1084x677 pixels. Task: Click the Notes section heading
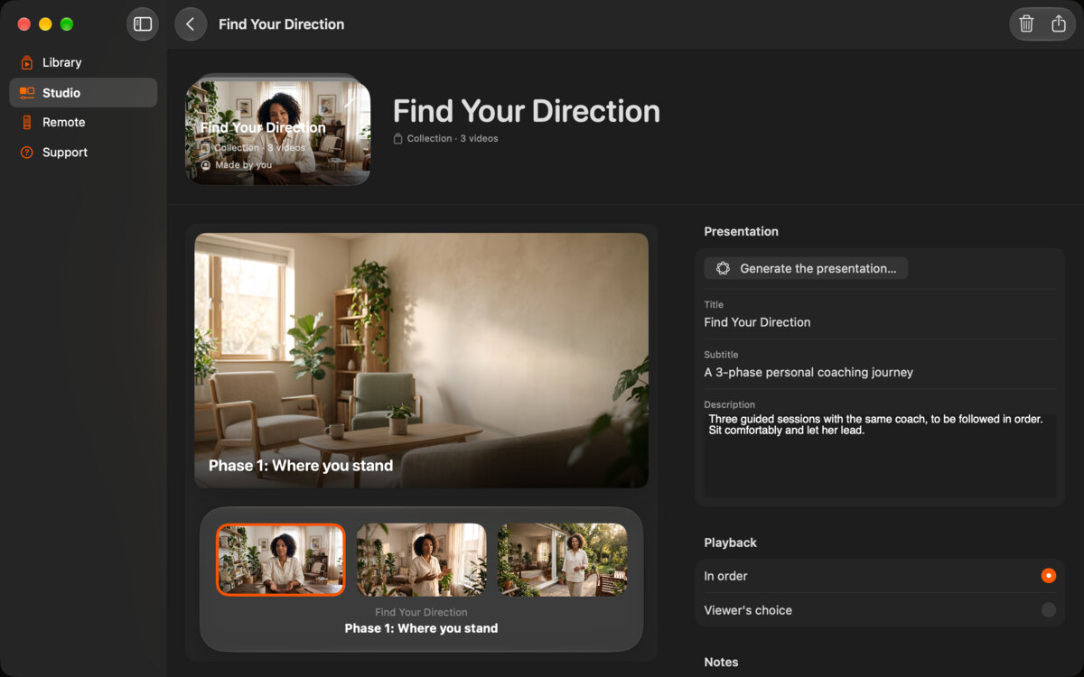click(x=721, y=663)
